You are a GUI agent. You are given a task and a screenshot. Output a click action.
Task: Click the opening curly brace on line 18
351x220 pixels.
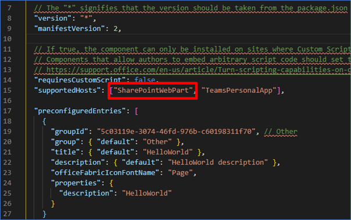tap(44, 121)
